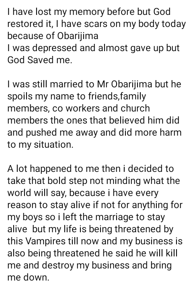Image resolution: width=191 pixels, height=289 pixels.
Task: Select the word "Vampires"
Action: 45,242
